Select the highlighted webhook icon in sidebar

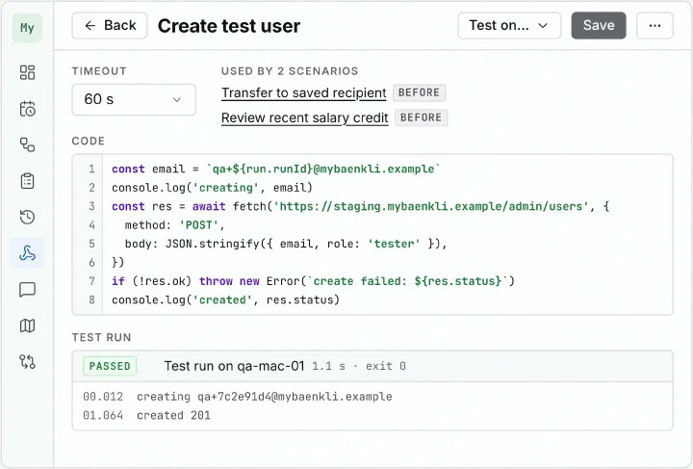click(27, 253)
